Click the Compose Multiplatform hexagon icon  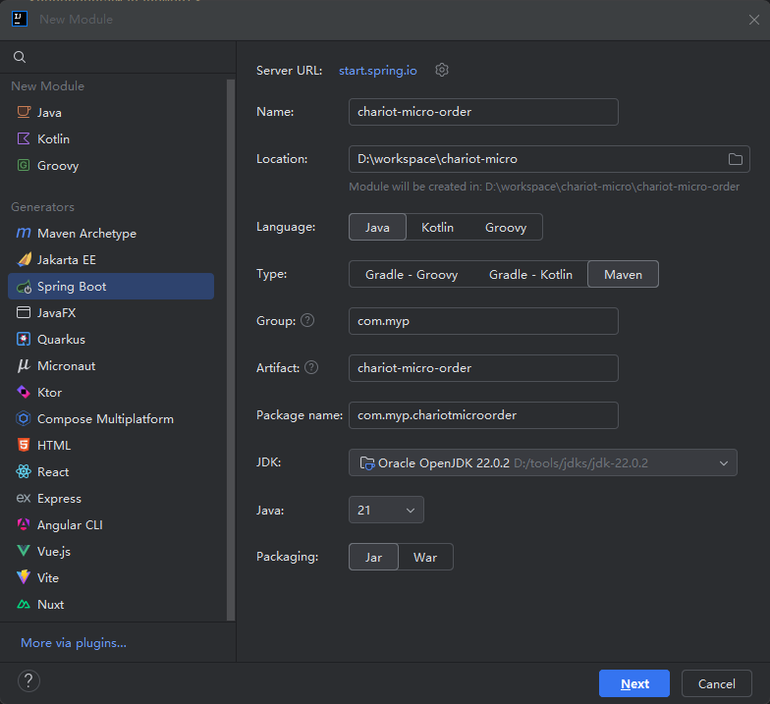point(24,418)
